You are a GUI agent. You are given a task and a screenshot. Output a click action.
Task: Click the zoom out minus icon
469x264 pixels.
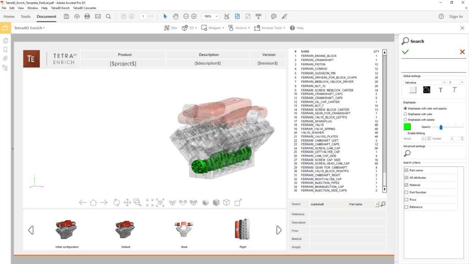pos(186,16)
